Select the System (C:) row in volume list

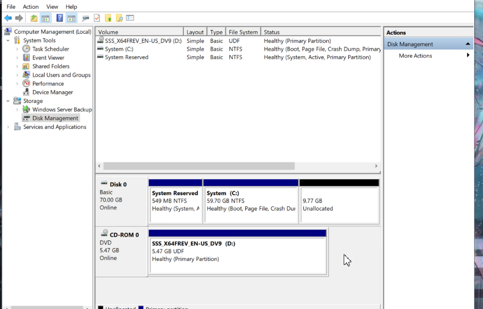tap(238, 49)
